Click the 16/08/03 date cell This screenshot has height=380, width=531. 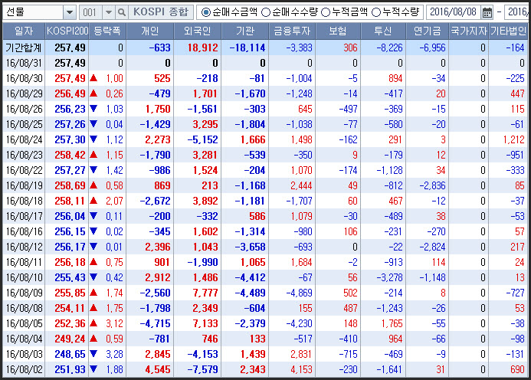pyautogui.click(x=24, y=354)
